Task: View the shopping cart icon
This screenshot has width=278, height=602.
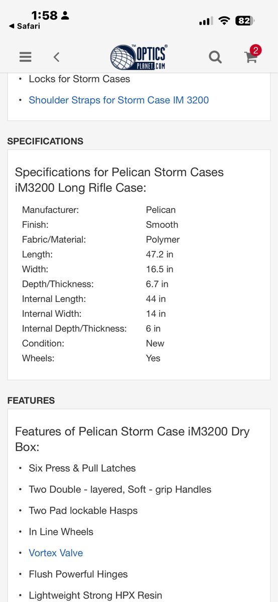Action: point(250,58)
